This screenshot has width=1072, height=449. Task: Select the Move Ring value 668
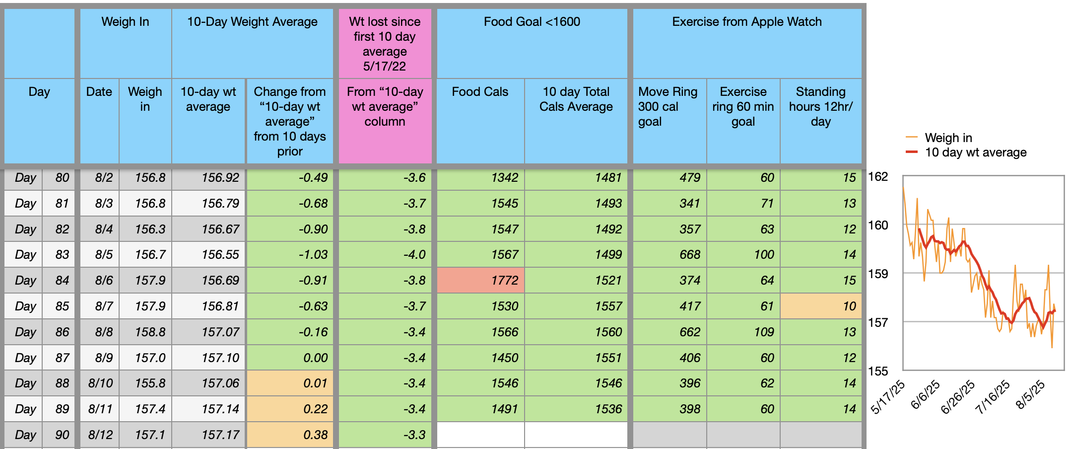670,254
